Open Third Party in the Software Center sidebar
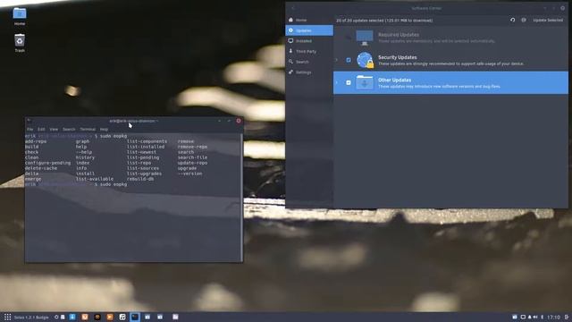The image size is (572, 322). pos(309,52)
